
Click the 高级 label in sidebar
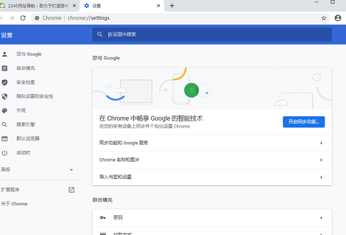pos(6,170)
